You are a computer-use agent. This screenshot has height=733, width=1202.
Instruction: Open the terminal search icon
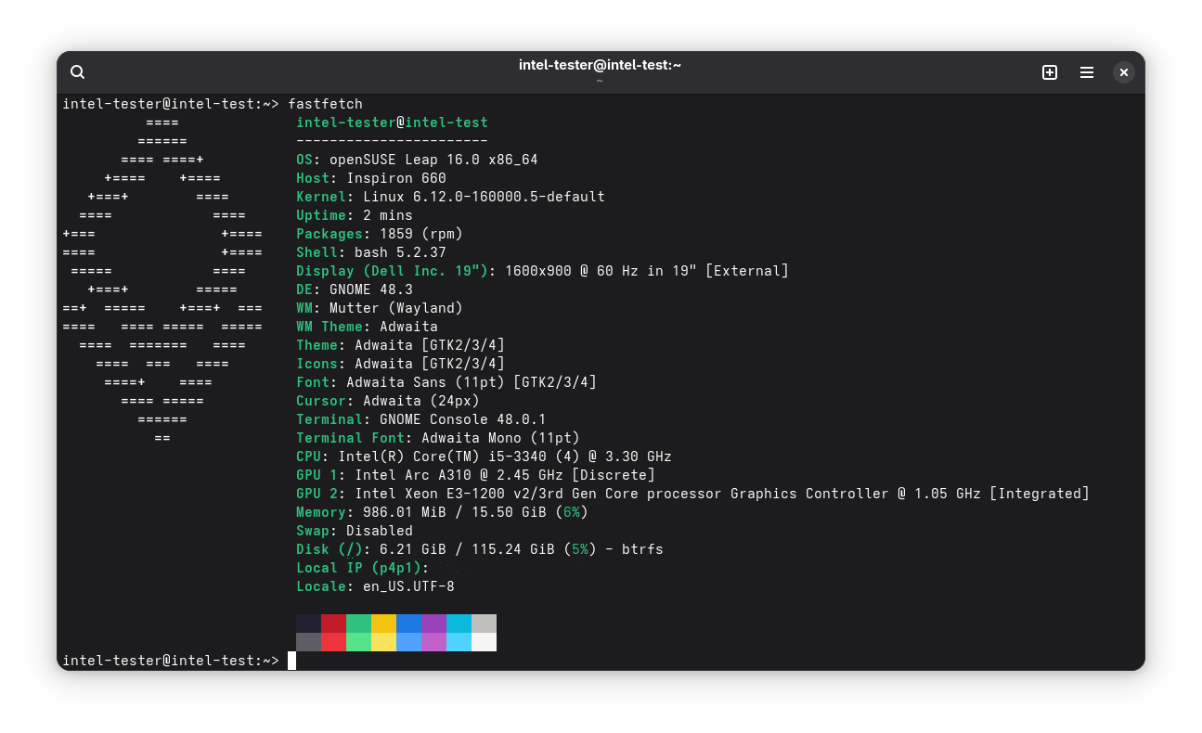click(x=78, y=72)
